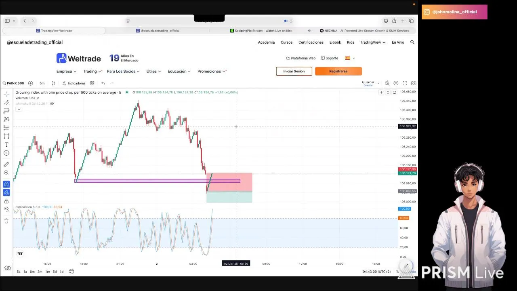Open the Promociones menu
The width and height of the screenshot is (517, 291).
coord(212,72)
